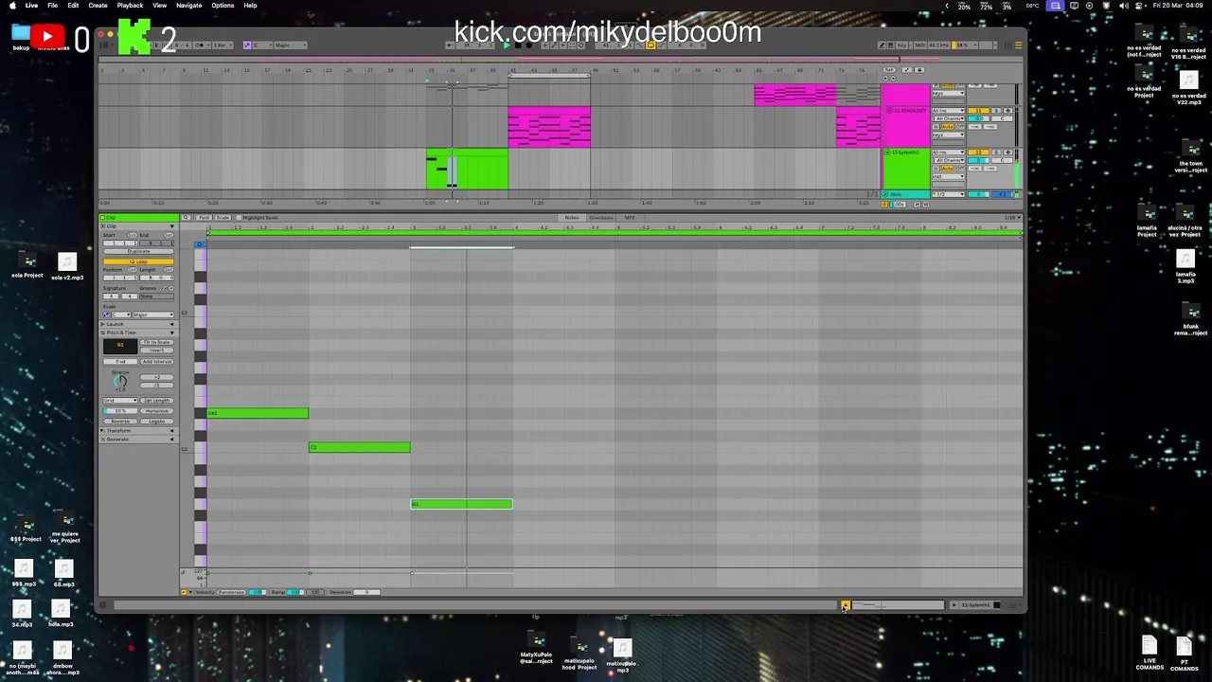
Task: Mute track 11 with its activator
Action: point(978,111)
